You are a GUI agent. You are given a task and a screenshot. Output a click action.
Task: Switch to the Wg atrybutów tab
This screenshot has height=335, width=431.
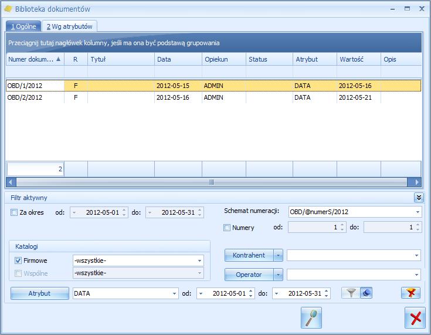coord(70,26)
